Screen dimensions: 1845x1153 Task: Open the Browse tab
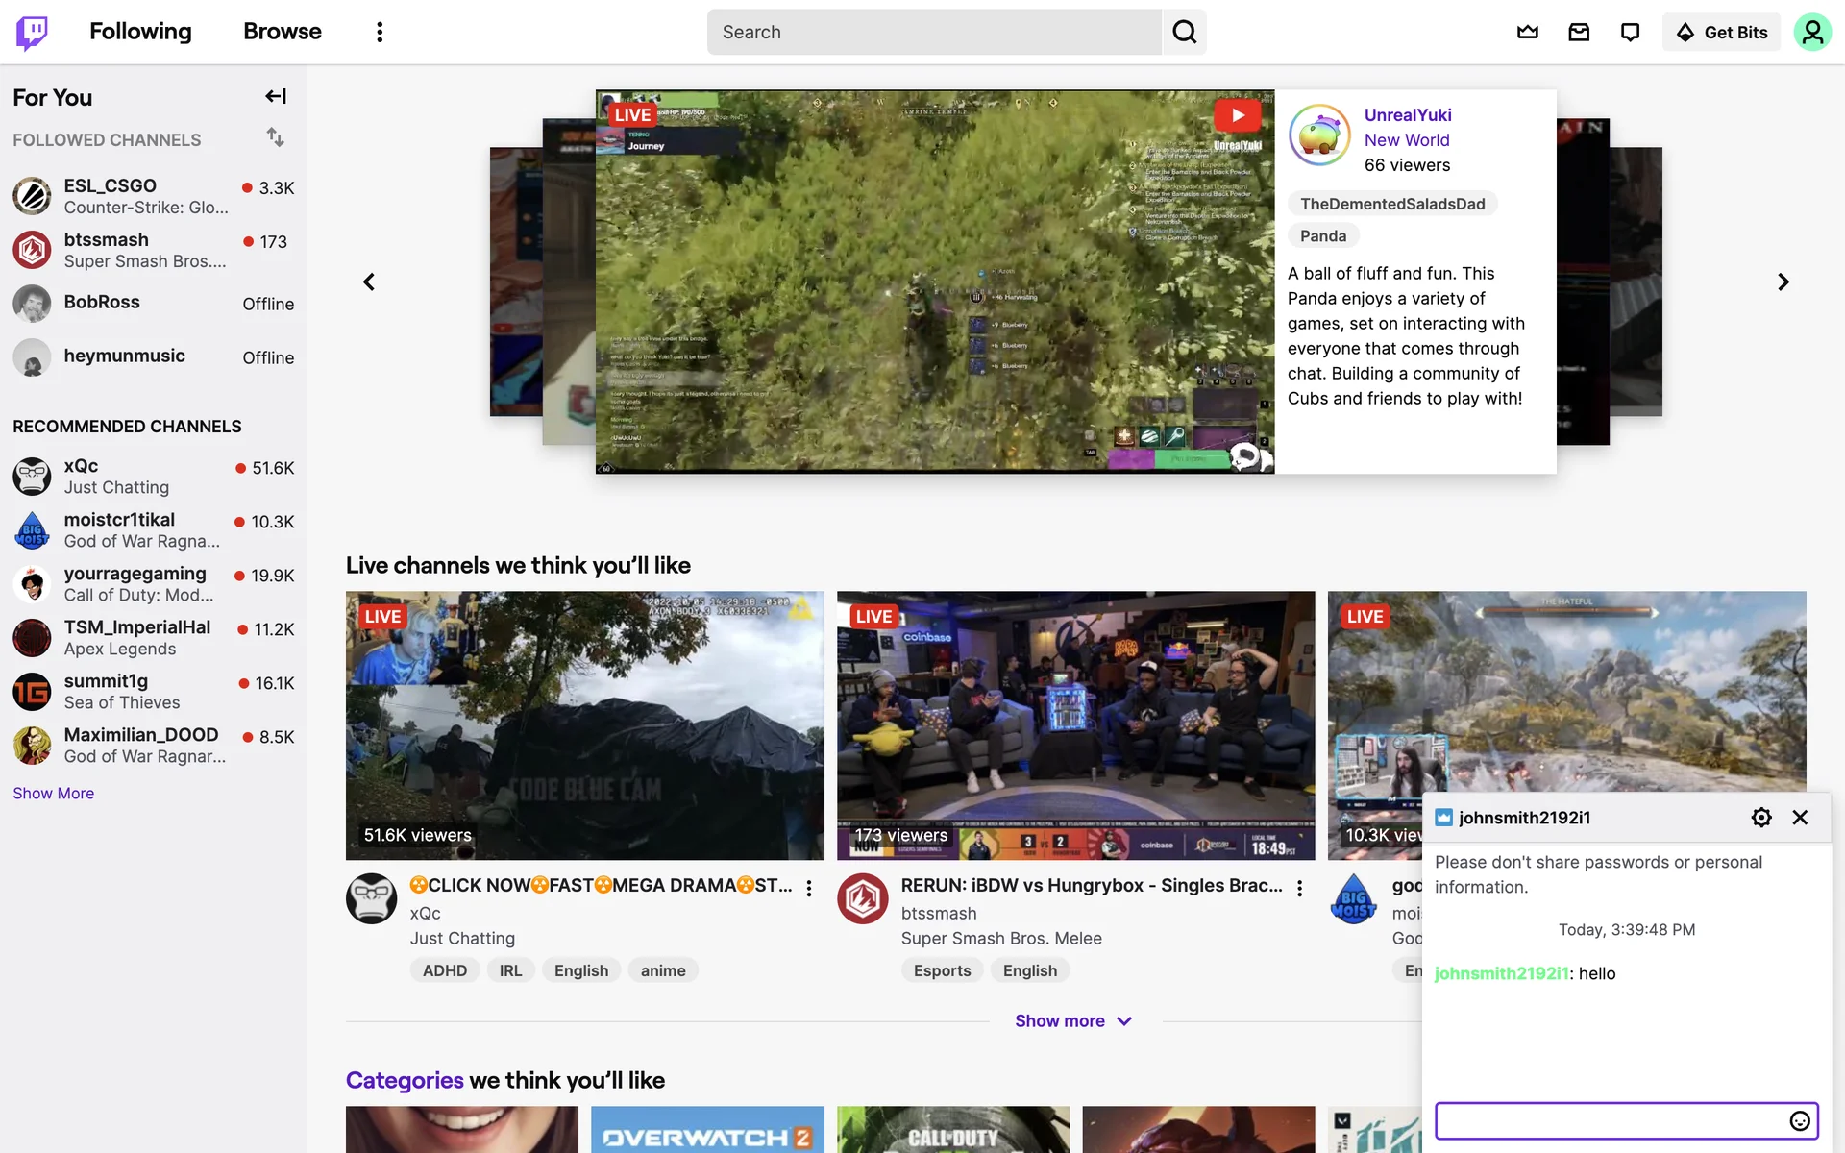(x=283, y=32)
